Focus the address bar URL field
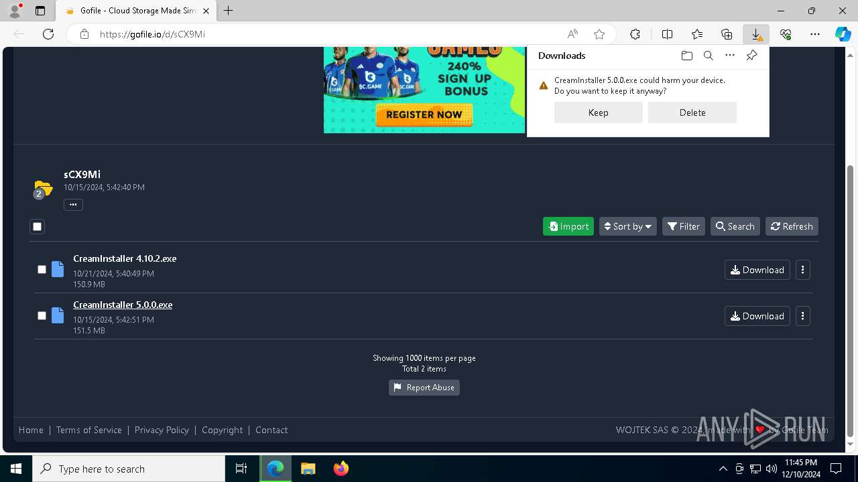The width and height of the screenshot is (858, 482). coord(328,34)
